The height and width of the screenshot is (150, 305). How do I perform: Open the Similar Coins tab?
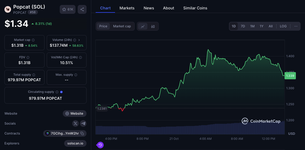coord(195,8)
